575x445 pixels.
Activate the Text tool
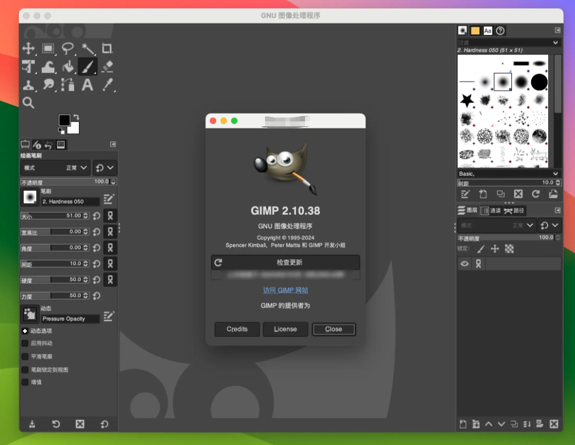[x=87, y=85]
